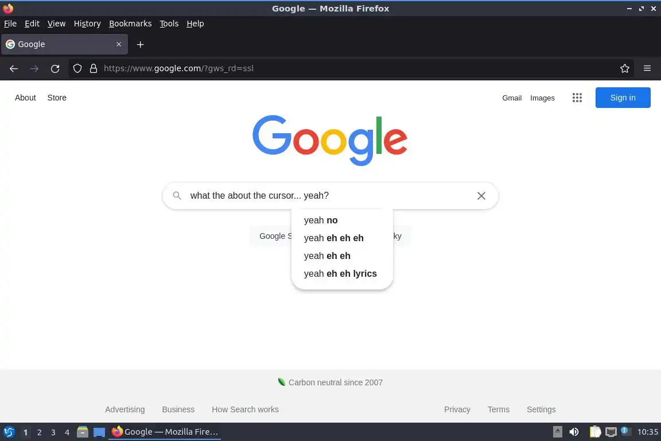Open a new tab with the plus button
This screenshot has height=441, width=661.
tap(141, 44)
